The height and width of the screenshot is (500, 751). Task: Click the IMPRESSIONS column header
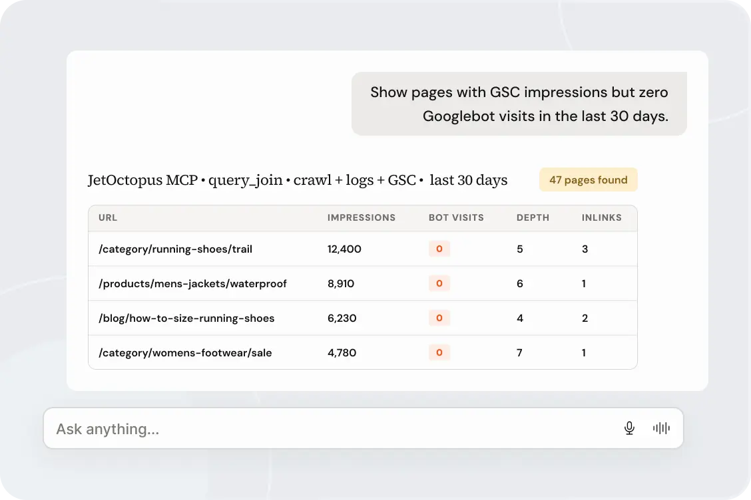click(x=362, y=217)
